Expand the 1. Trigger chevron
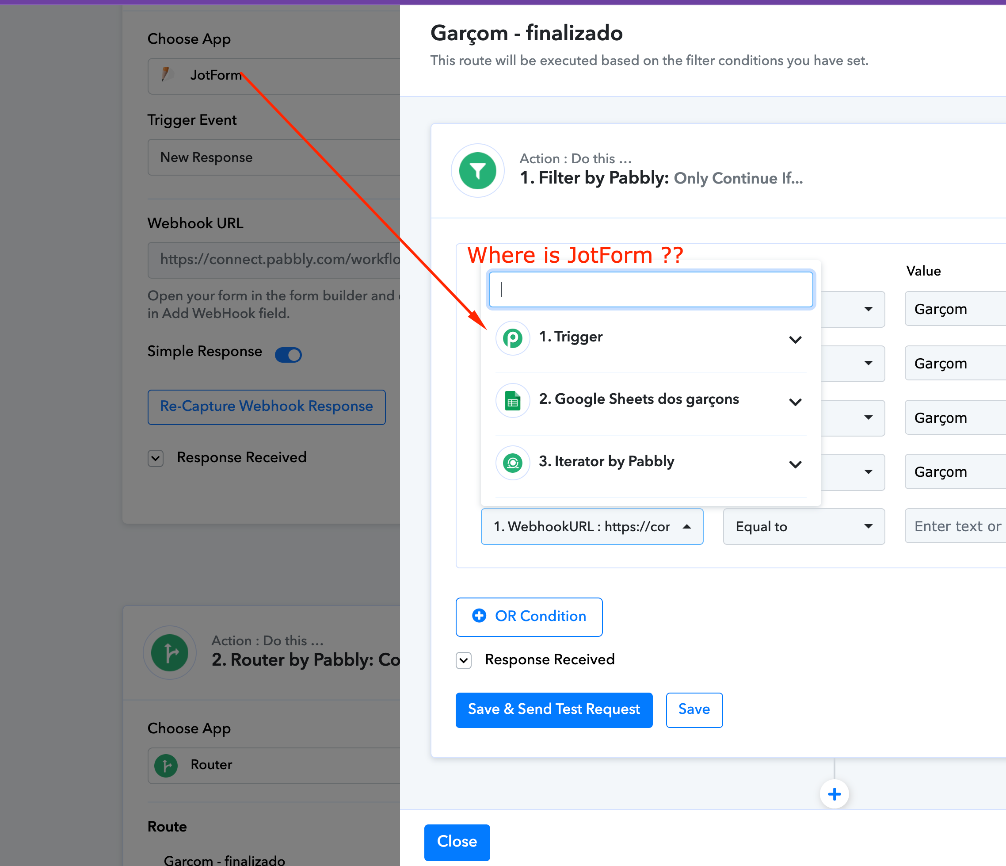 coord(795,340)
